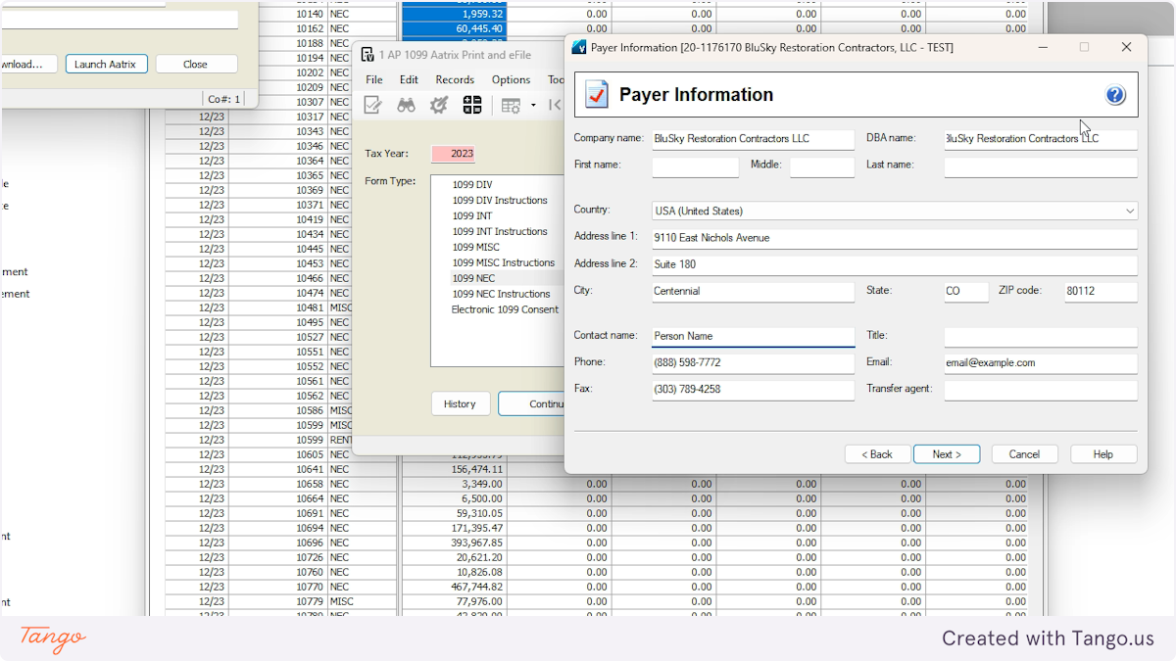Click the edit record icon in Aatrix toolbar

(372, 105)
